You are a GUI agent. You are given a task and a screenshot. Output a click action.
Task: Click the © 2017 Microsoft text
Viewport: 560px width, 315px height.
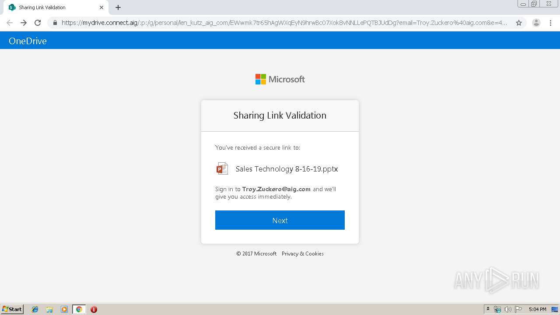click(256, 254)
